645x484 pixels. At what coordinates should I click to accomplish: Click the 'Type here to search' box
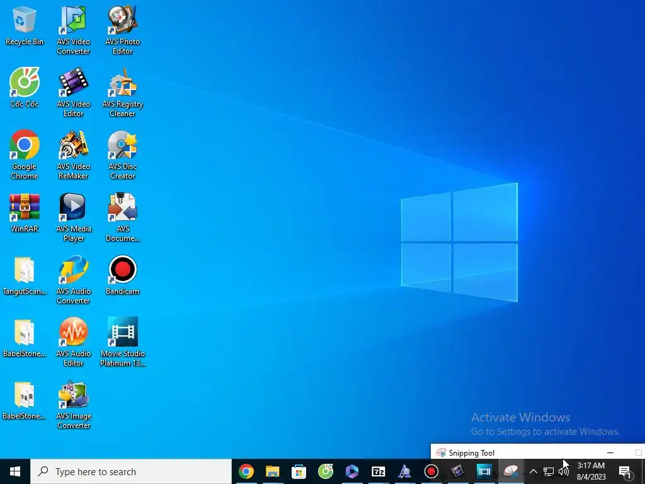131,471
